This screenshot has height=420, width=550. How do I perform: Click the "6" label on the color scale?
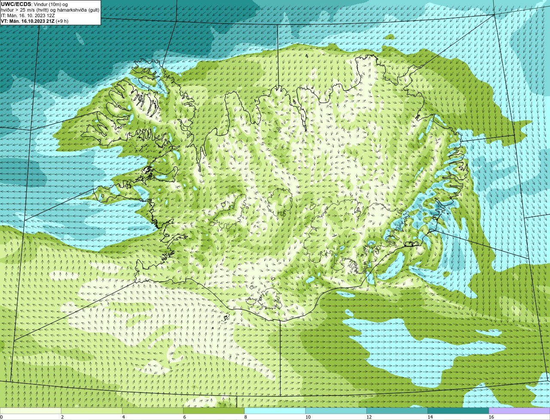[x=185, y=417]
